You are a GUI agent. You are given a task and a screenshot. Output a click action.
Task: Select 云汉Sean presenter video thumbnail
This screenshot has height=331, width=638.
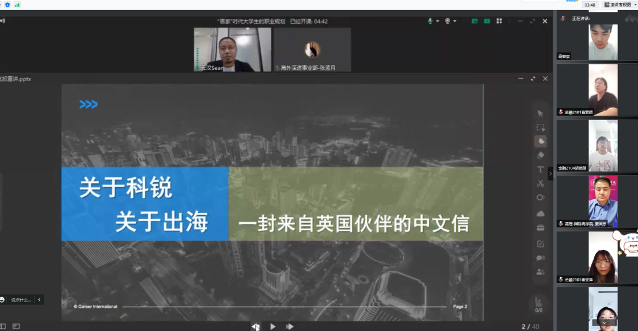pos(232,50)
